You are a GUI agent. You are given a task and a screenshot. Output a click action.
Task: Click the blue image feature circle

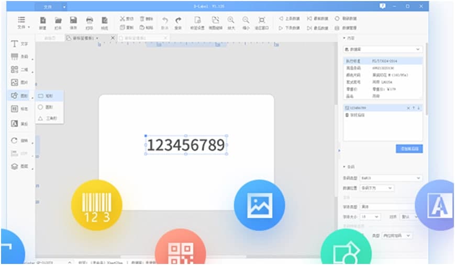pyautogui.click(x=259, y=205)
